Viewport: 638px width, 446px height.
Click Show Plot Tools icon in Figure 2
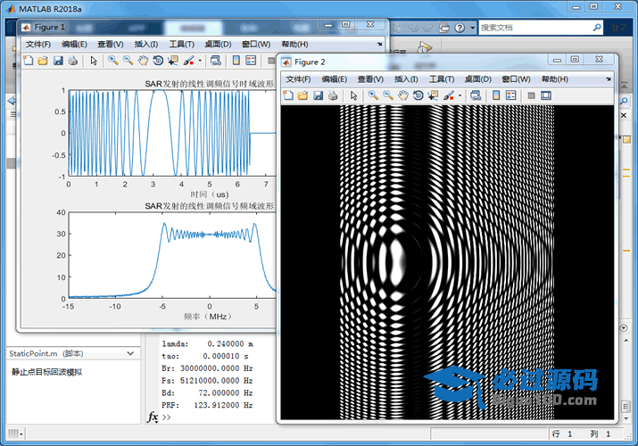pos(545,95)
